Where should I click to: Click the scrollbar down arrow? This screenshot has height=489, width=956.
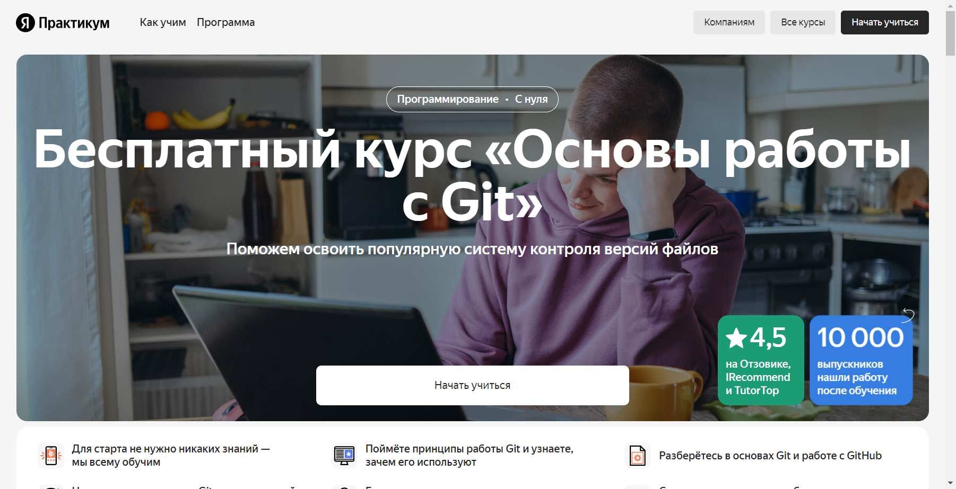pos(950,484)
